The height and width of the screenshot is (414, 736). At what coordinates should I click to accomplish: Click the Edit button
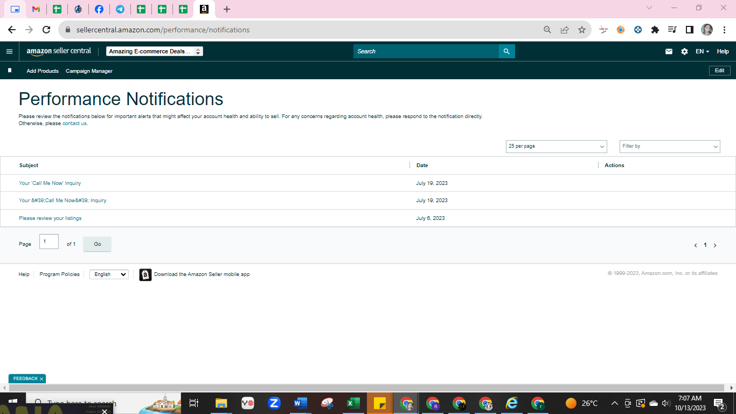719,71
